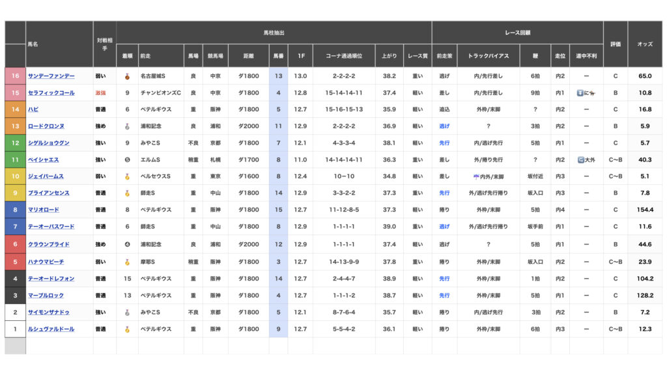The height and width of the screenshot is (375, 667).
Task: Click the silver medal icon in サイモンザナドゥ row
Action: (127, 312)
